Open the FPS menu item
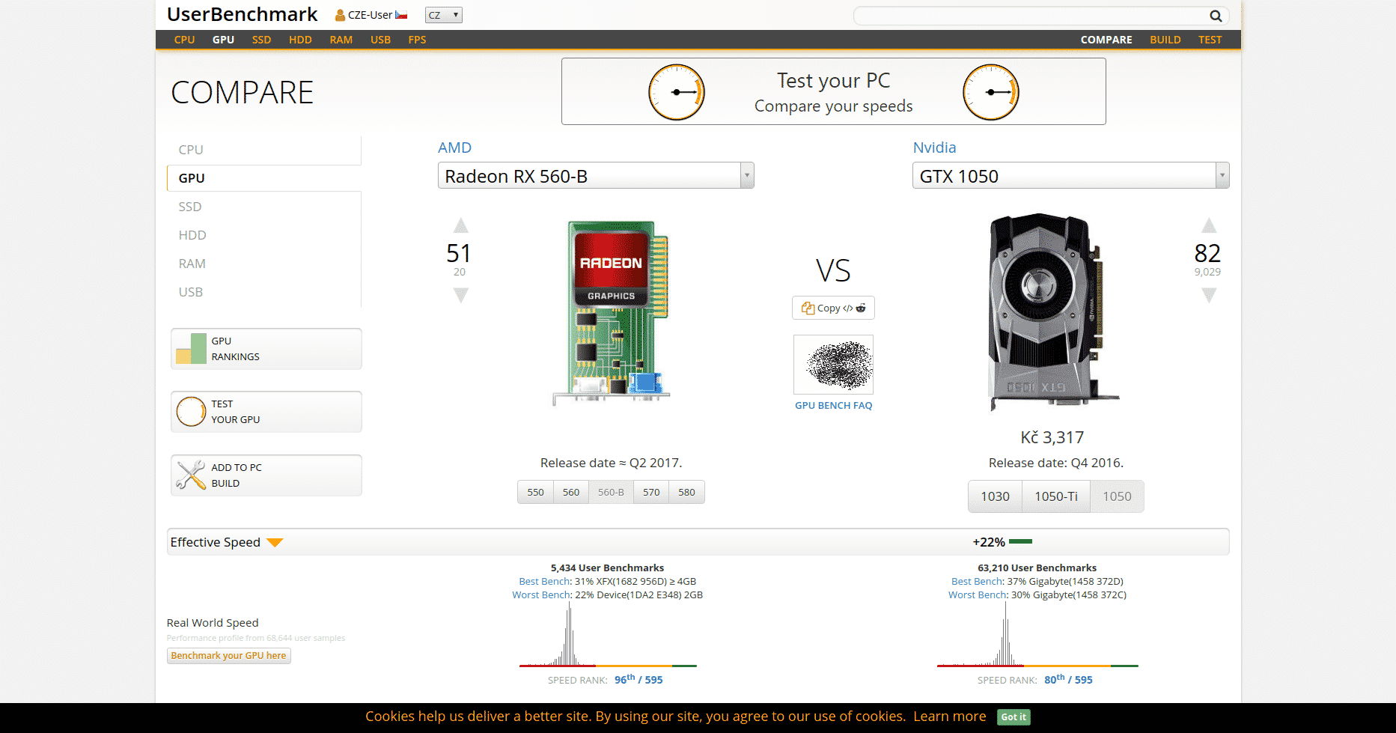Viewport: 1396px width, 733px height. [x=417, y=40]
